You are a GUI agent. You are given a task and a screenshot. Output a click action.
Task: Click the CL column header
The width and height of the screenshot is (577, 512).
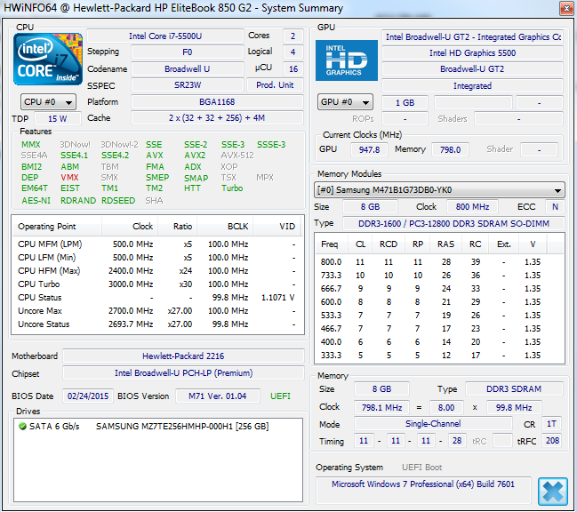pyautogui.click(x=360, y=244)
